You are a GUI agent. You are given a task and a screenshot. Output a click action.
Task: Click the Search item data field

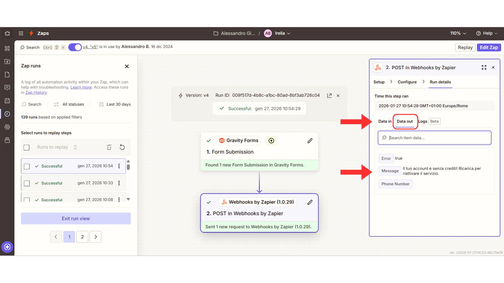click(x=434, y=138)
